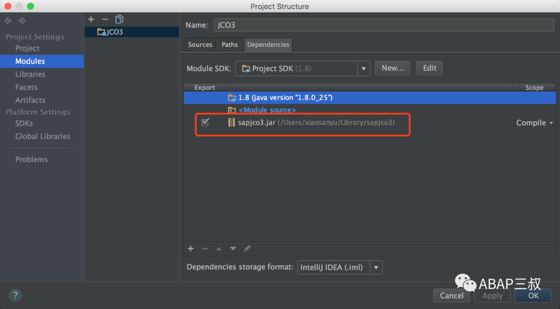Go back with the left arrow icon
The height and width of the screenshot is (309, 560).
tap(8, 21)
